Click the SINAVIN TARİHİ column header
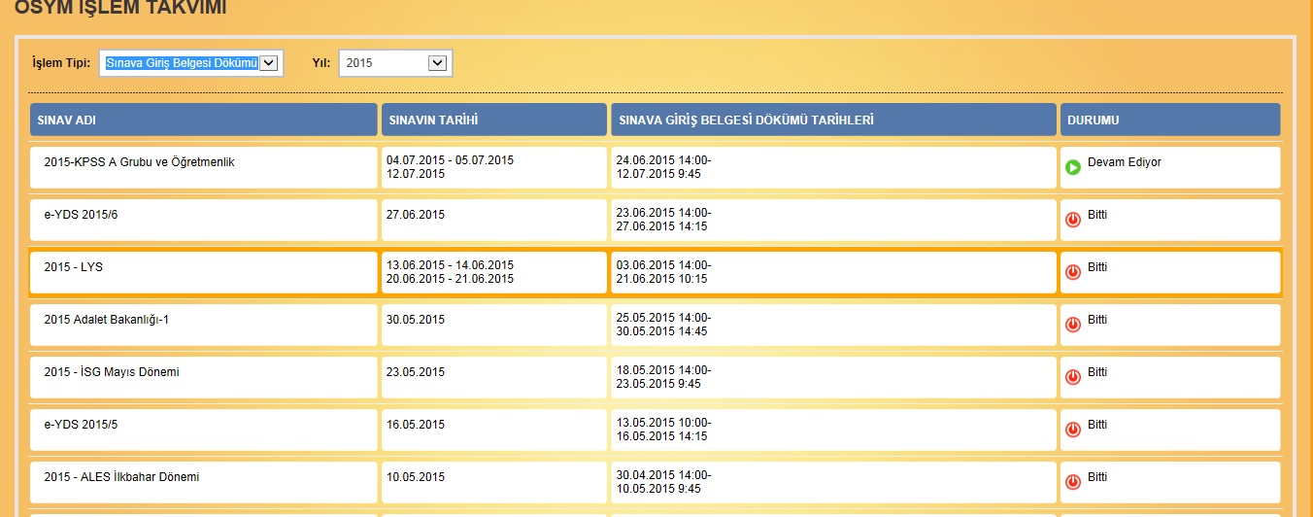The height and width of the screenshot is (517, 1313). (494, 120)
